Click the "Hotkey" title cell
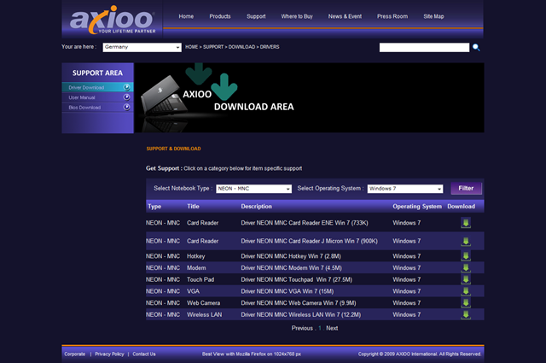 (196, 256)
